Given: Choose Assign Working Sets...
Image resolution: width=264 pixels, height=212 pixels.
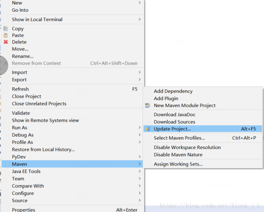Looking at the screenshot, I should pos(203,164).
